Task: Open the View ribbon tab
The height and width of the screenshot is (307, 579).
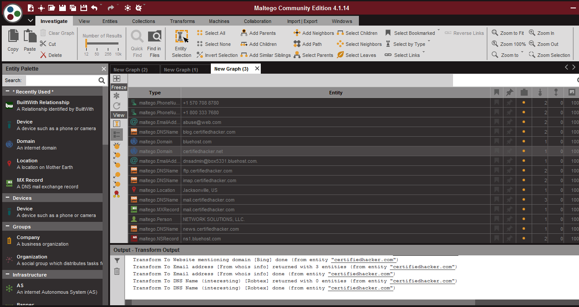Action: click(x=84, y=21)
